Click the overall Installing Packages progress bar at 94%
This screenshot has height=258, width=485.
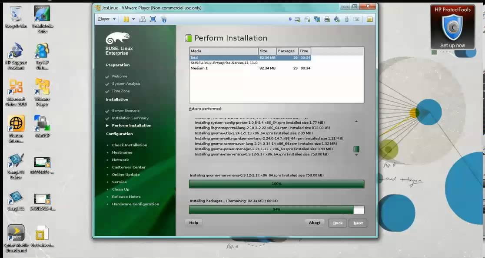coord(276,209)
